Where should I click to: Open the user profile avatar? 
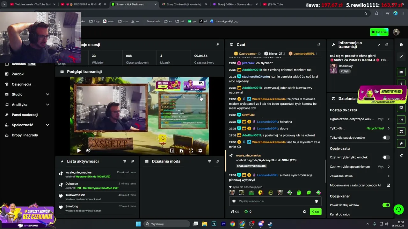[x=396, y=32]
